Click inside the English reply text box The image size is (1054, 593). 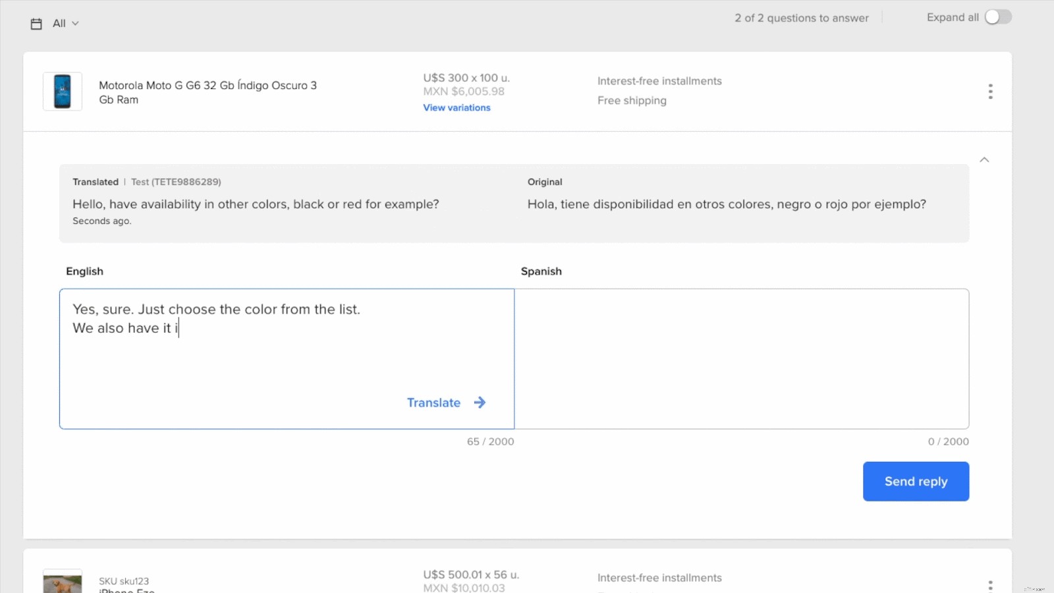pyautogui.click(x=287, y=356)
